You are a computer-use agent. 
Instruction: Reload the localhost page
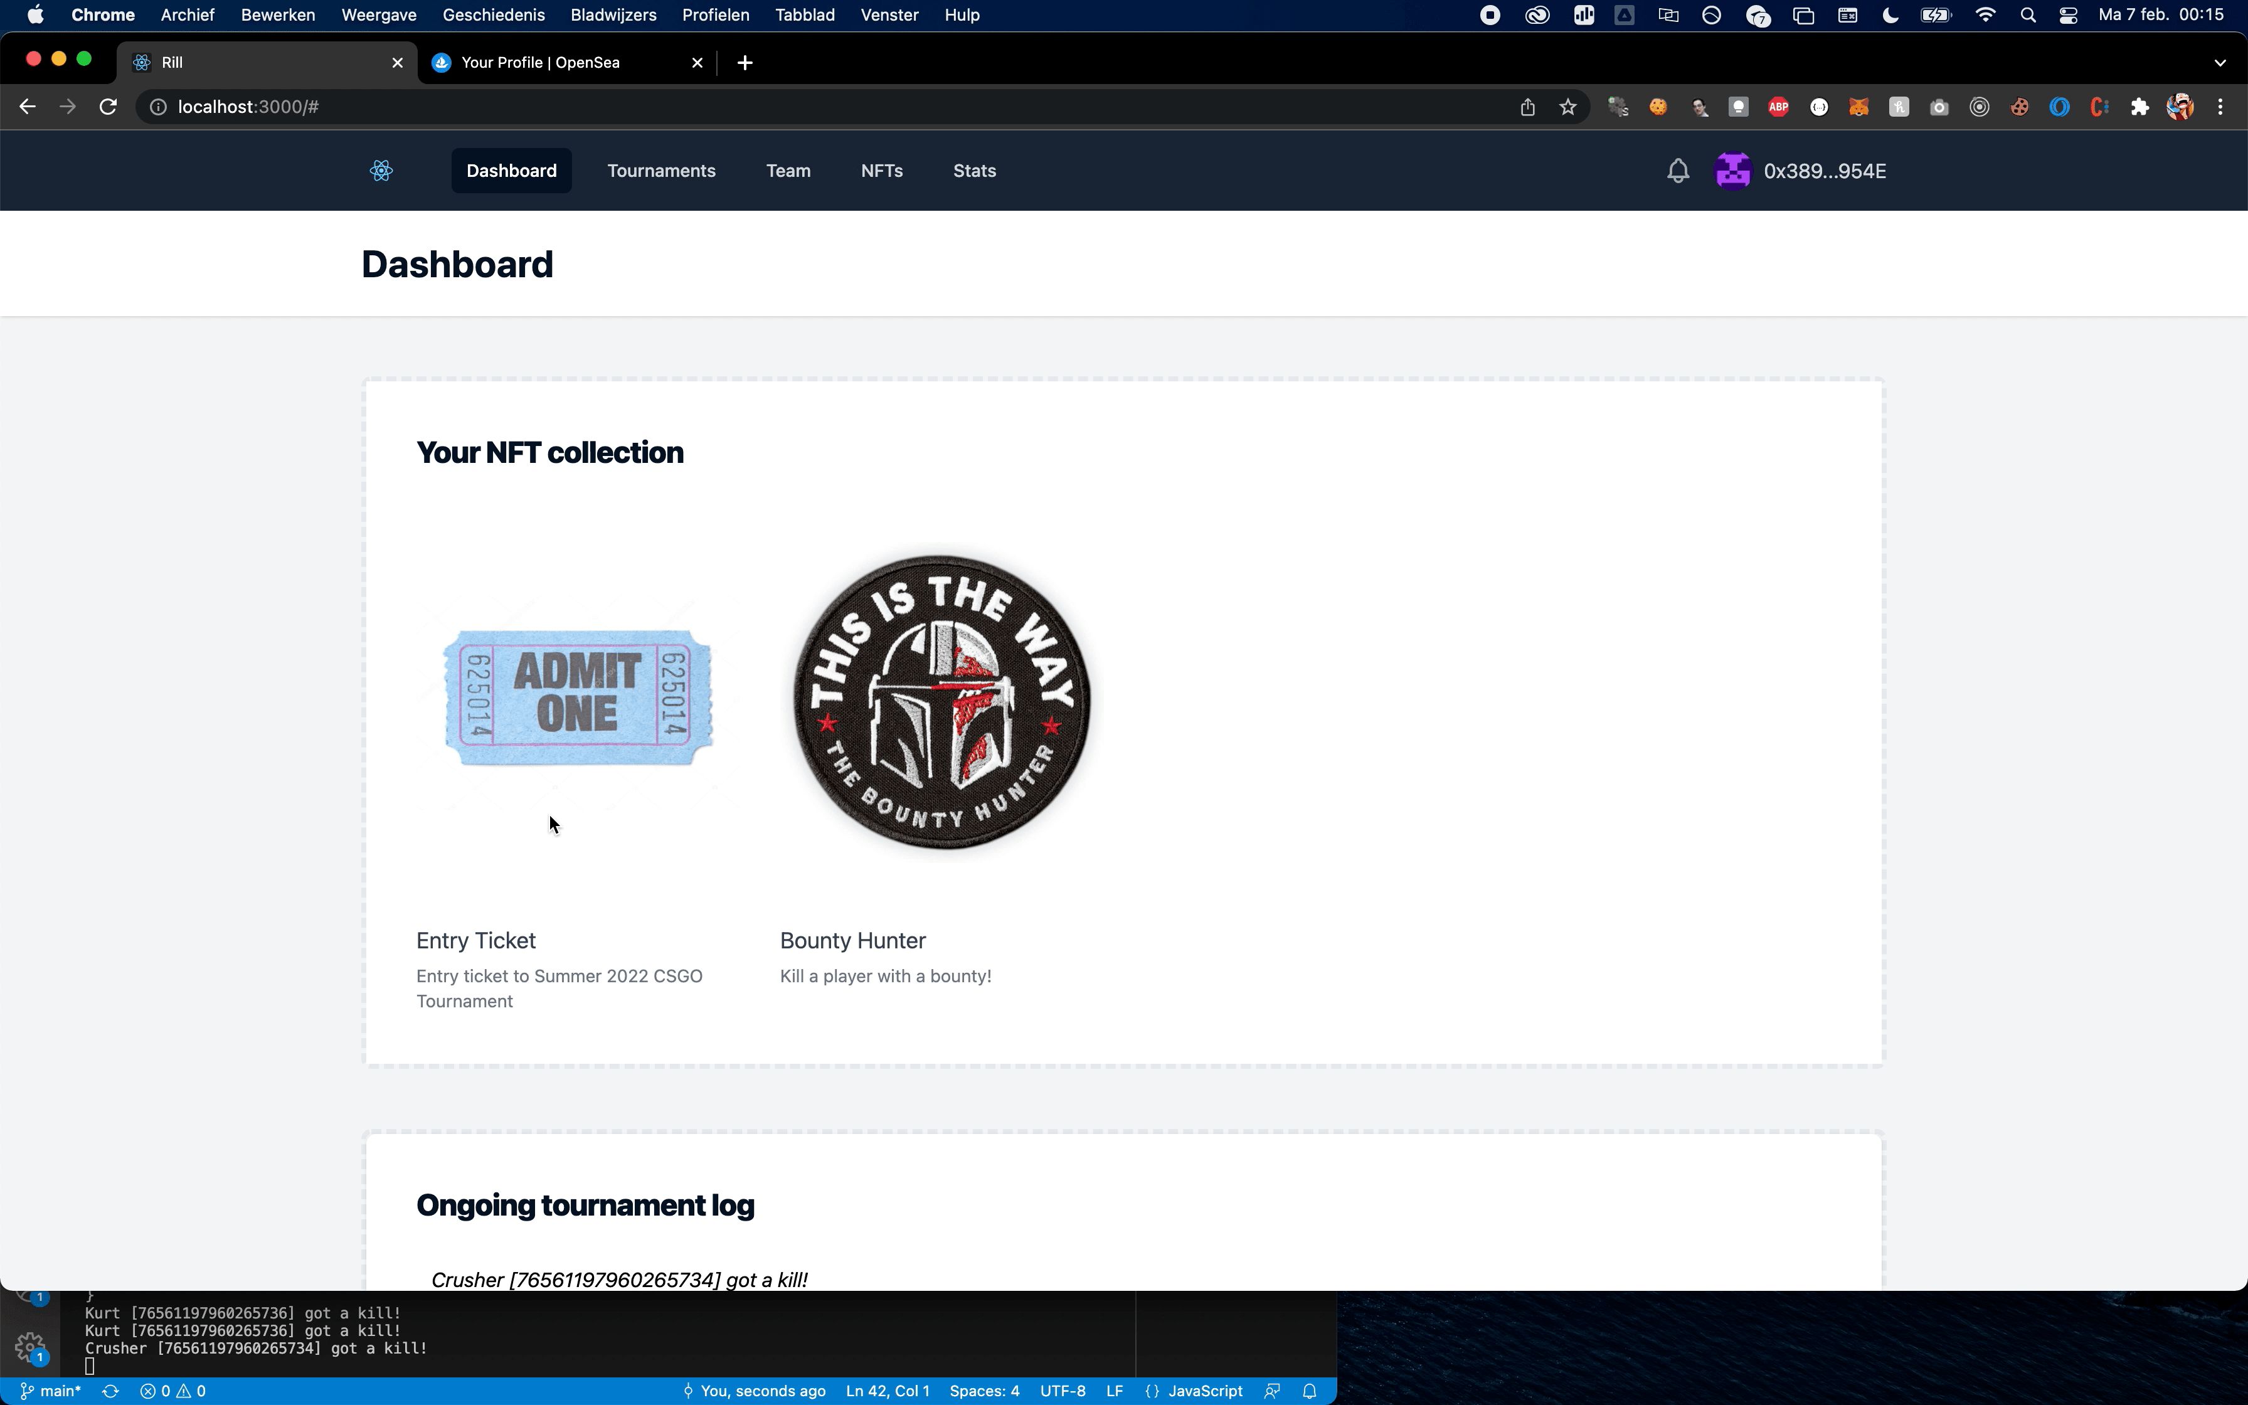tap(108, 107)
